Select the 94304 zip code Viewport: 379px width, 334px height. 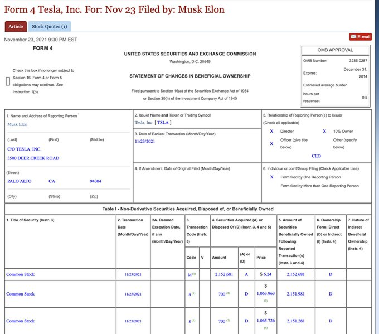(95, 181)
